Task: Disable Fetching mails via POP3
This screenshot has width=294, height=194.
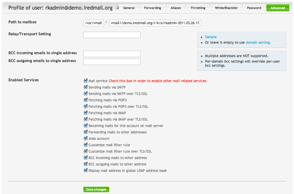Action: coord(86,100)
